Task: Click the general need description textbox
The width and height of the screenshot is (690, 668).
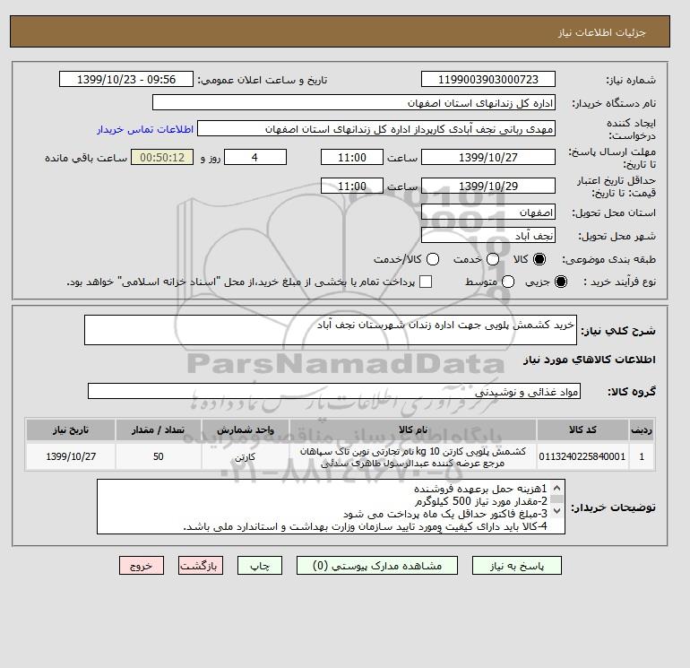Action: point(331,330)
